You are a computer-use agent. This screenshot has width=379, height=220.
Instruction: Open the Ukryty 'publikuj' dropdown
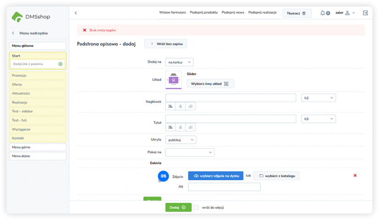181,140
